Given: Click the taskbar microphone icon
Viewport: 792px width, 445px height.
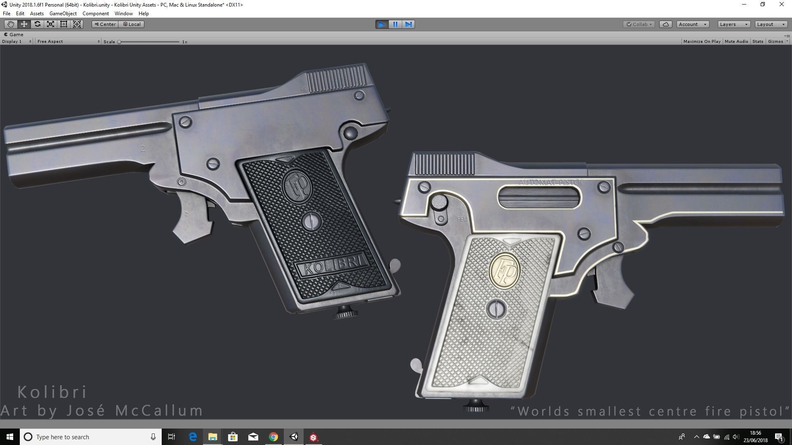Looking at the screenshot, I should (x=153, y=437).
